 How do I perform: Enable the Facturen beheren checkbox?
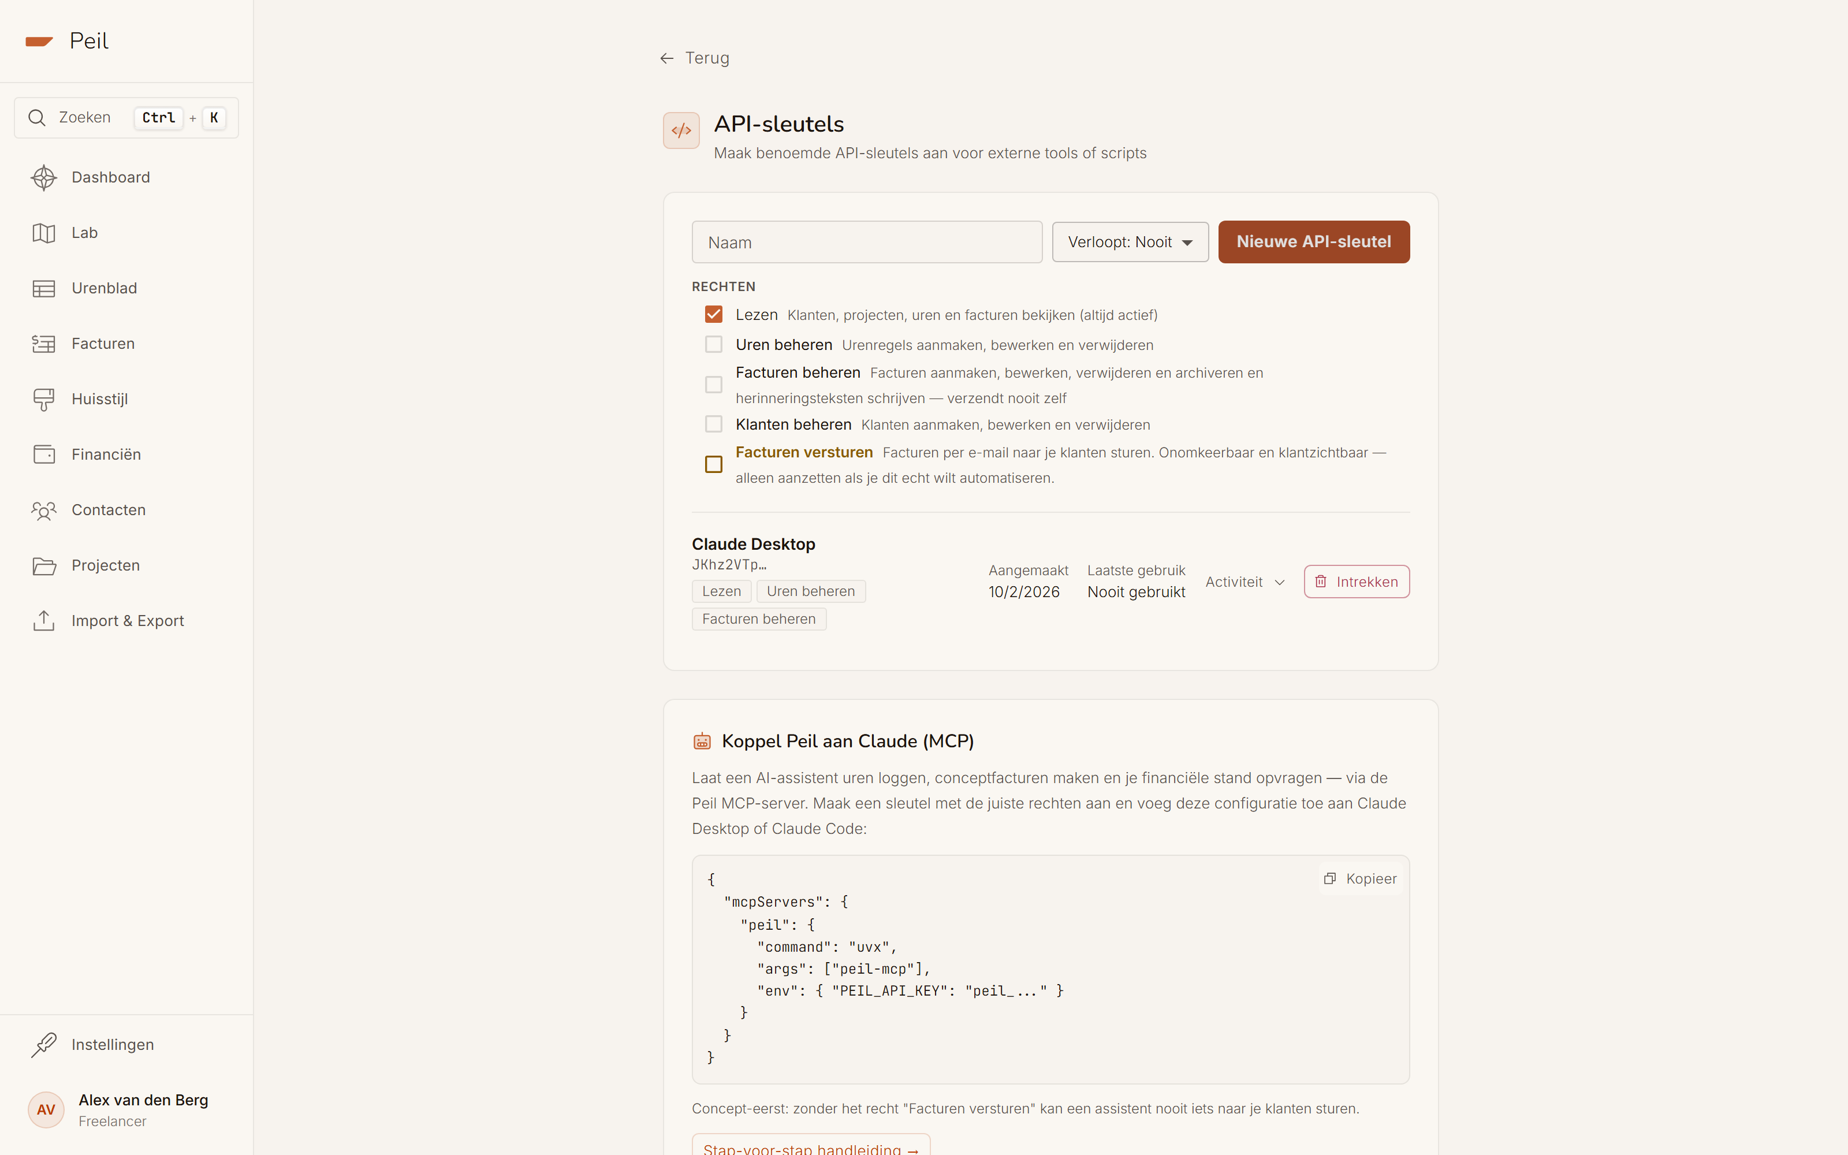[x=713, y=384]
